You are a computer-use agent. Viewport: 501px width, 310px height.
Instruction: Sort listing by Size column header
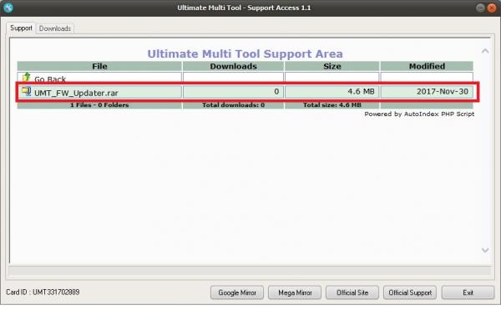(x=332, y=66)
